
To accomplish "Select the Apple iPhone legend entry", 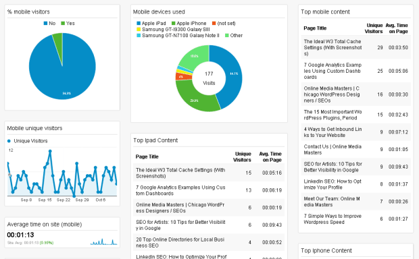I will (189, 24).
